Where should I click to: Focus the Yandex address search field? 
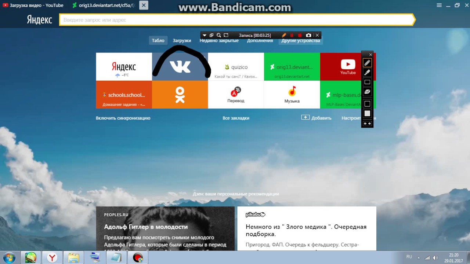point(237,20)
